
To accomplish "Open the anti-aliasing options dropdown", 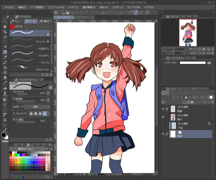I will pyautogui.click(x=48, y=113).
